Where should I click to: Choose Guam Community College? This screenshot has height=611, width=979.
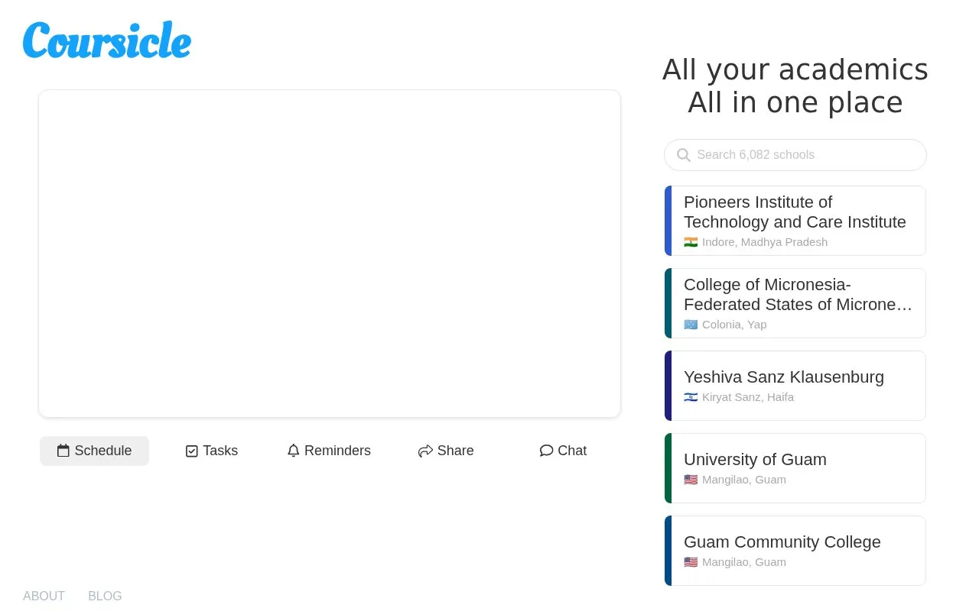click(x=795, y=551)
